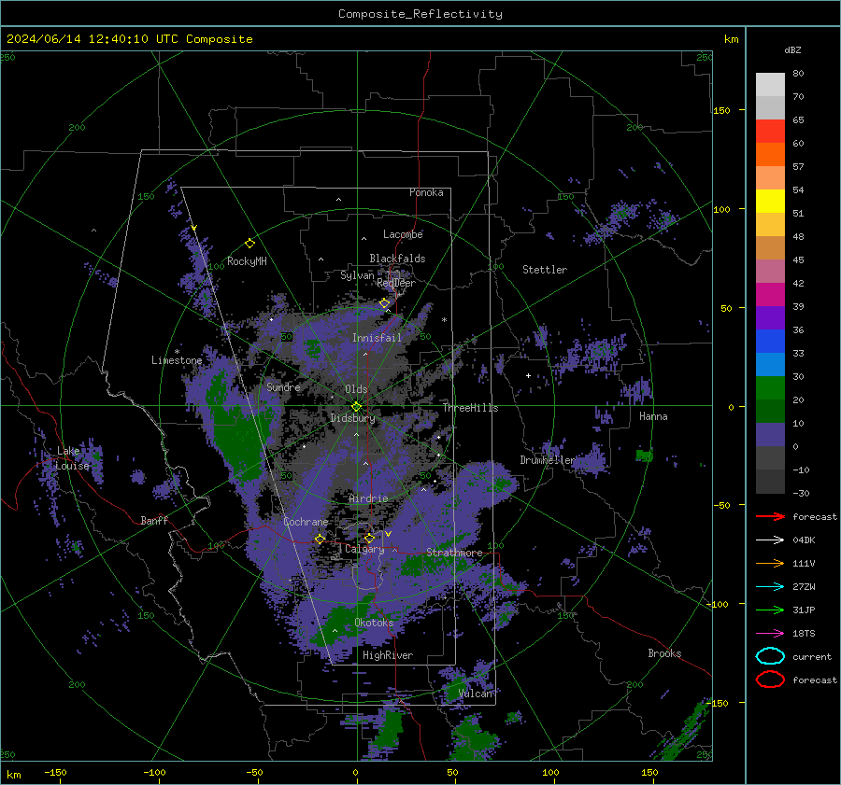Click the Composite_Reflectivity title
This screenshot has width=841, height=785.
(x=420, y=14)
